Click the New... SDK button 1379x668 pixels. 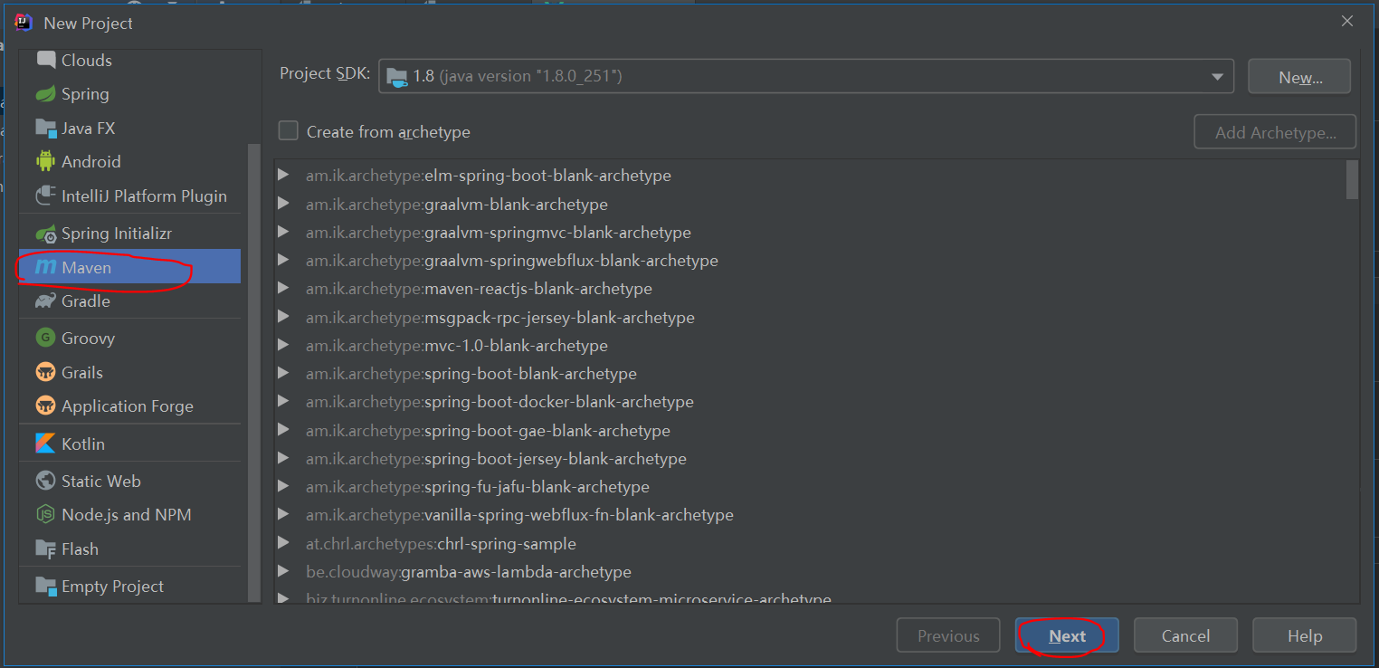coord(1299,77)
